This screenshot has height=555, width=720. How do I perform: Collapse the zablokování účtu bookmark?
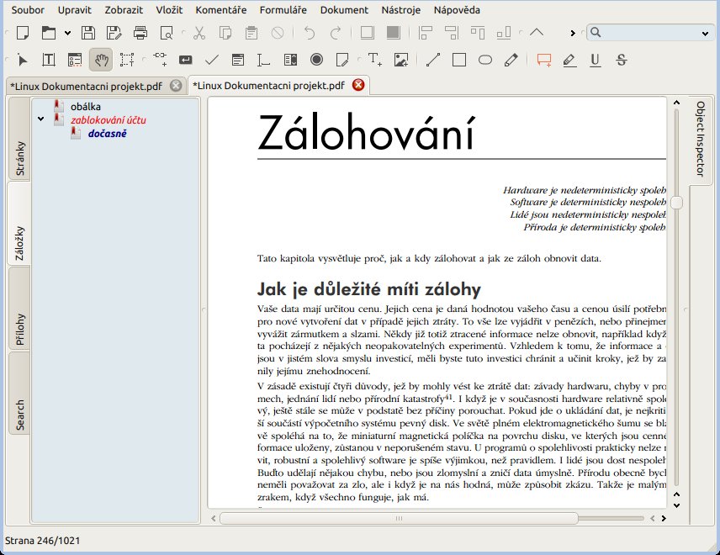point(41,119)
